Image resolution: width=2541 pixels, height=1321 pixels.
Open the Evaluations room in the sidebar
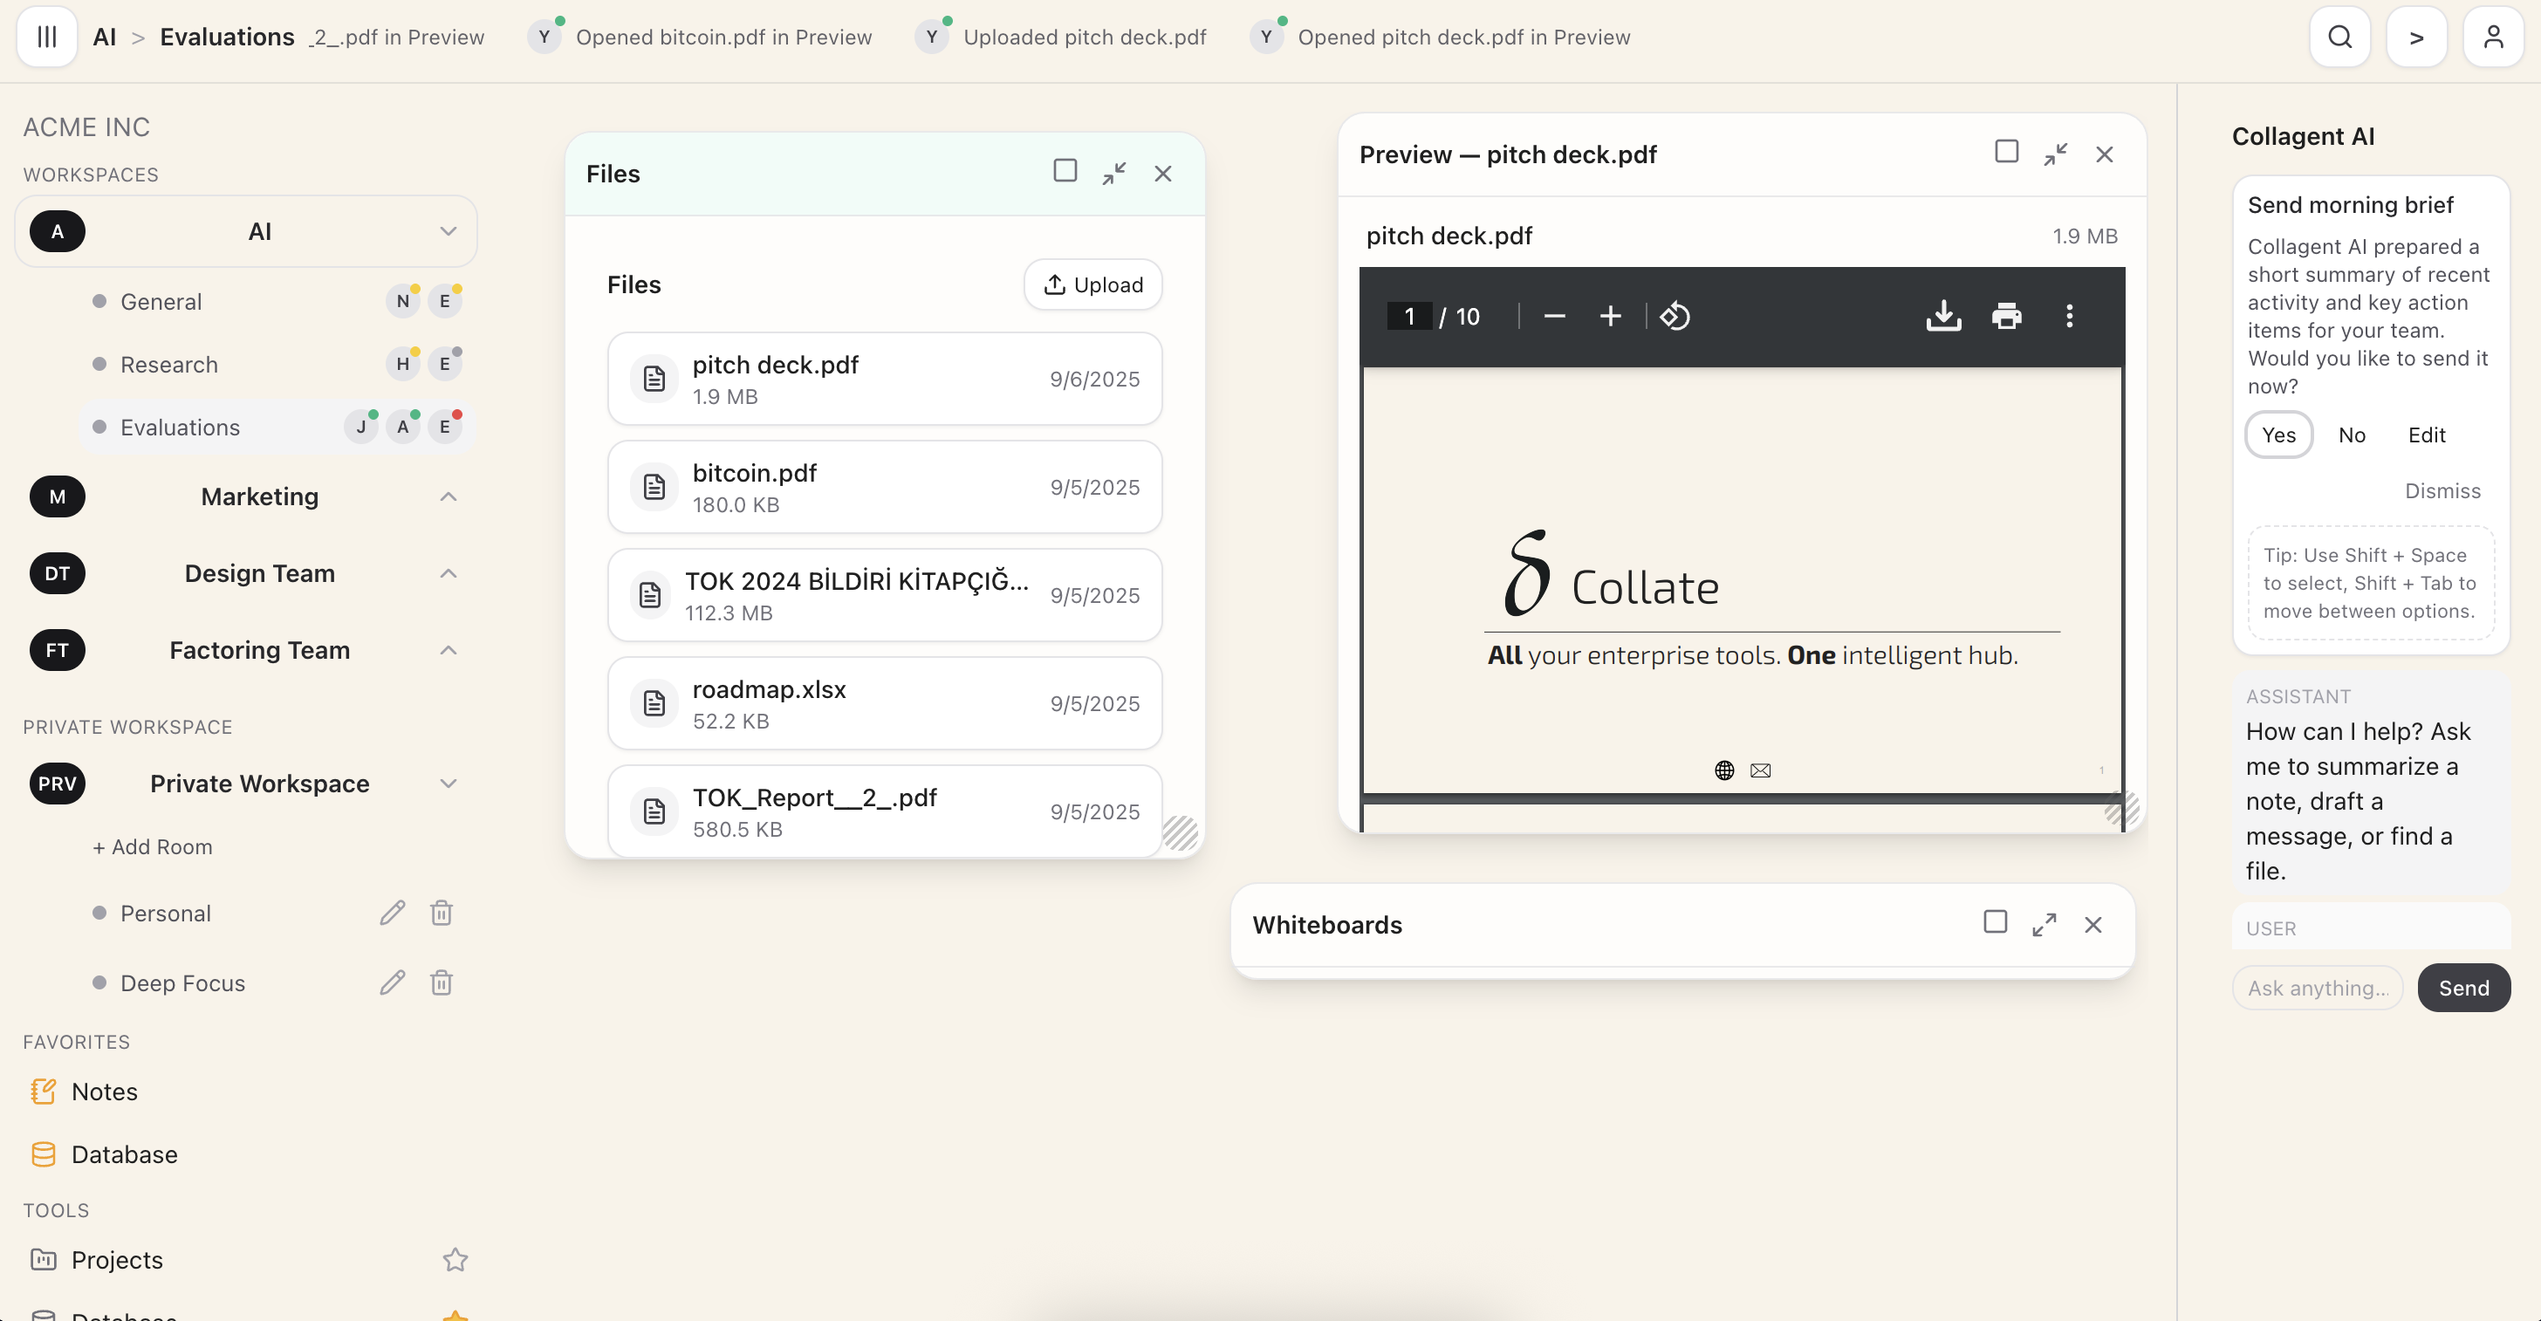[181, 428]
